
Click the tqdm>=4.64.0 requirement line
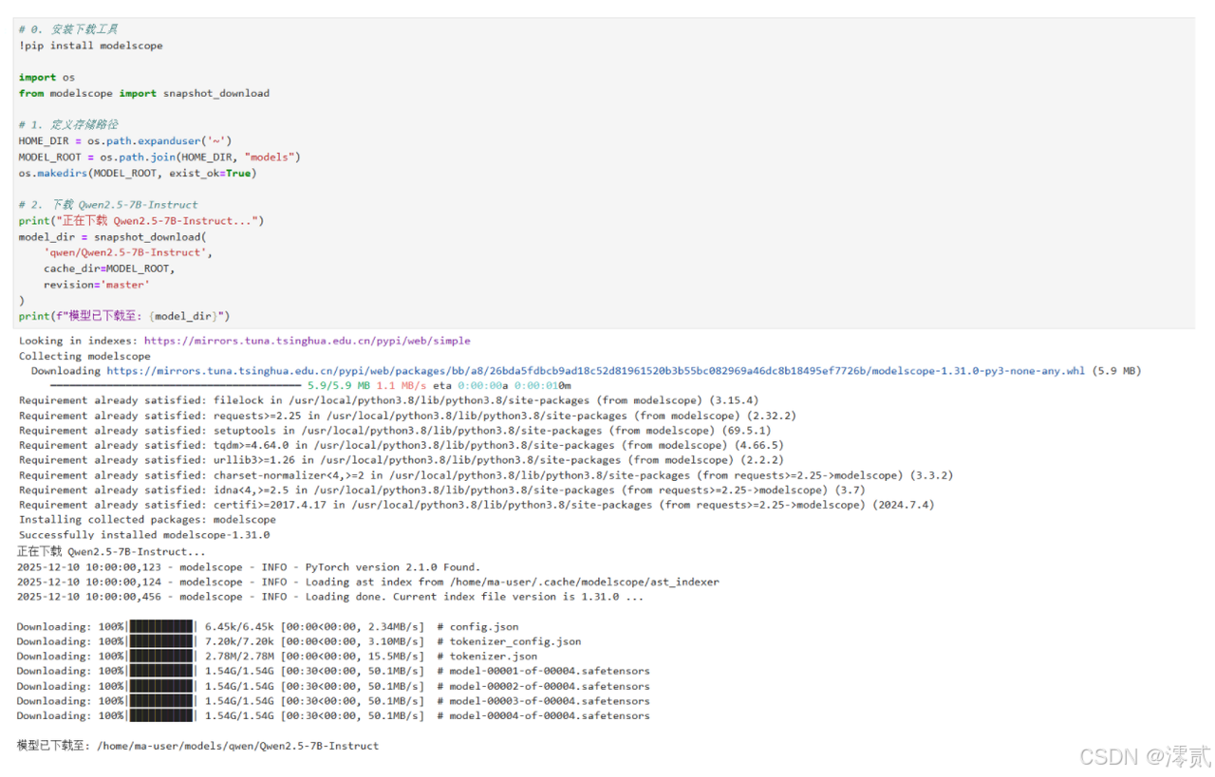pos(401,445)
